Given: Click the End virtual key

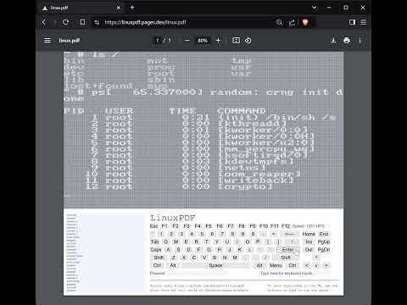Looking at the screenshot, I should [324, 234].
